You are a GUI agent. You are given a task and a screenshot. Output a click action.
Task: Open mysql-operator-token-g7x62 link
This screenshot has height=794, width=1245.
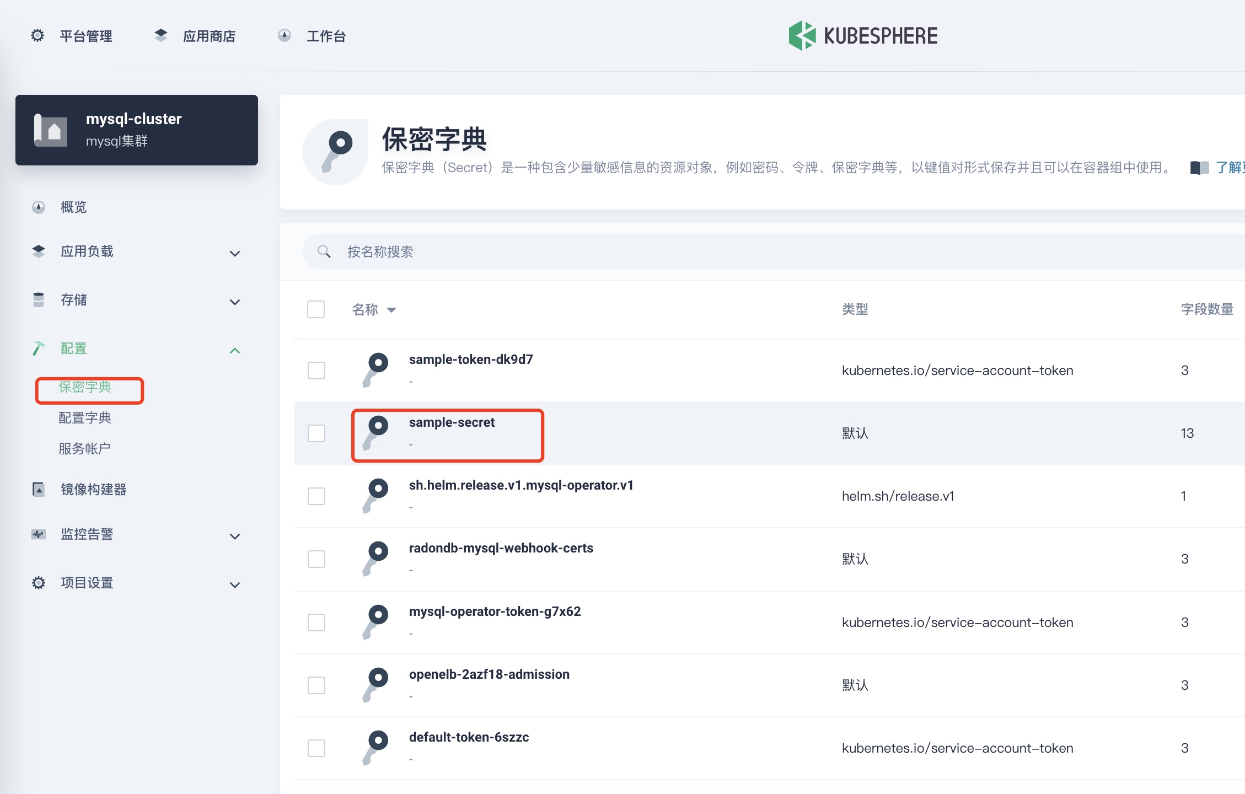(x=495, y=611)
